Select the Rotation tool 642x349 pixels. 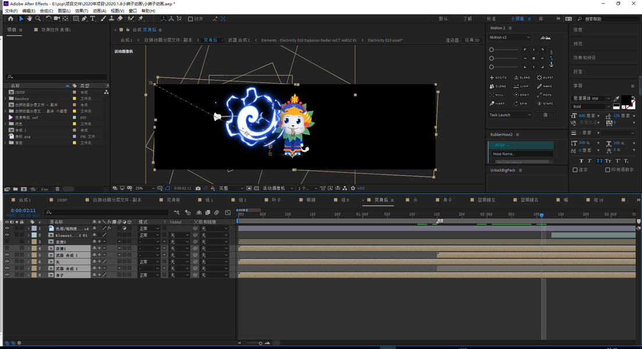[48, 19]
